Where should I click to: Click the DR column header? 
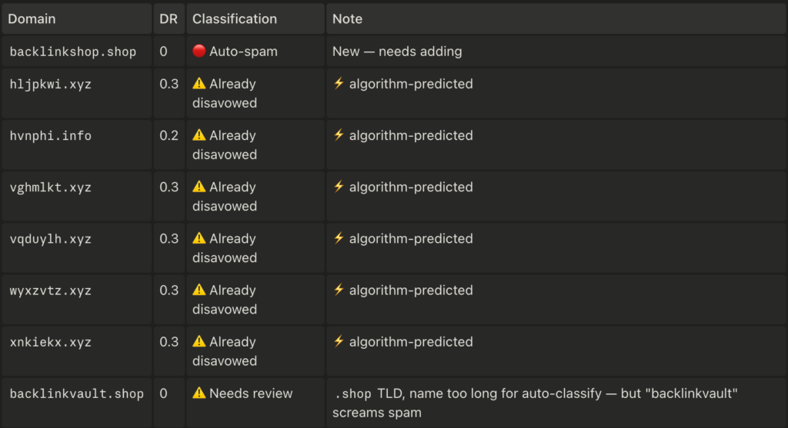169,18
